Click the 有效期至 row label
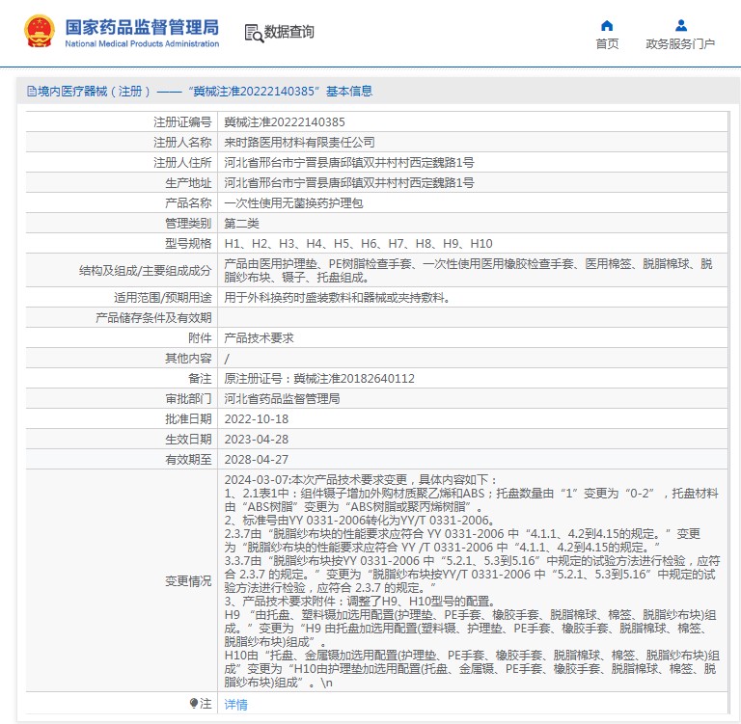 tap(188, 460)
